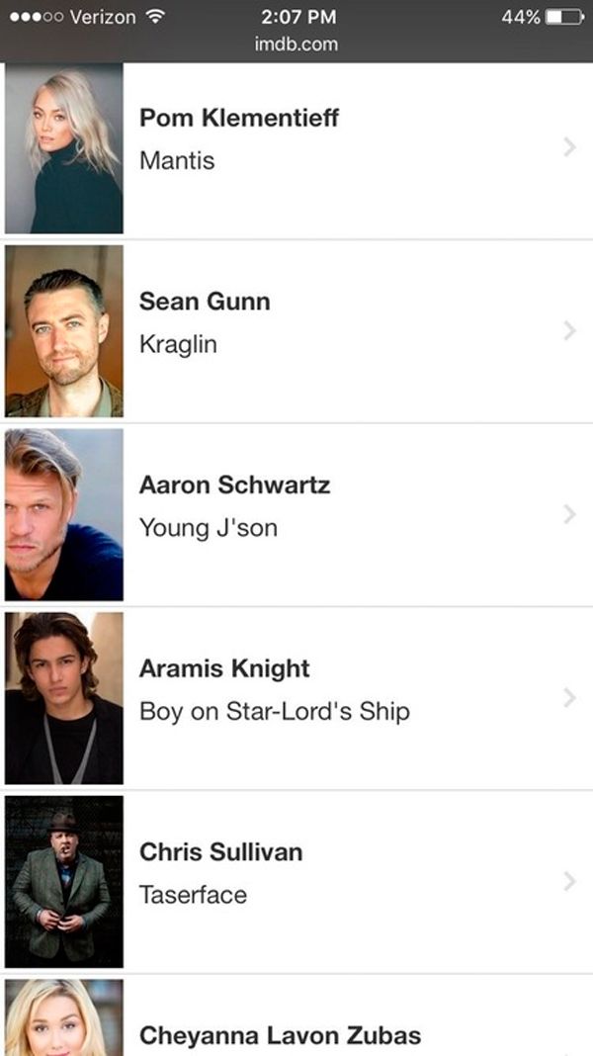This screenshot has width=593, height=1056.
Task: Tap Sean Gunn's headshot thumbnail
Action: (64, 331)
